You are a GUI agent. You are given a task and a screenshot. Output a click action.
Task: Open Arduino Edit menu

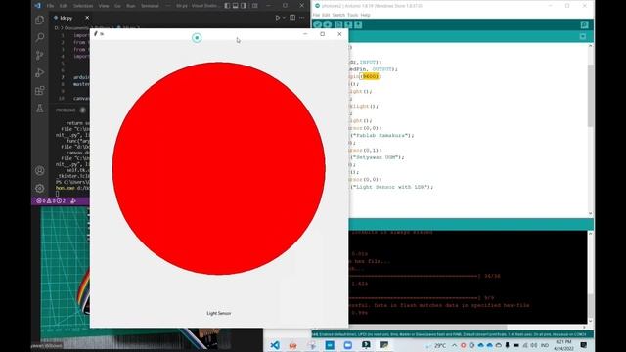(326, 15)
